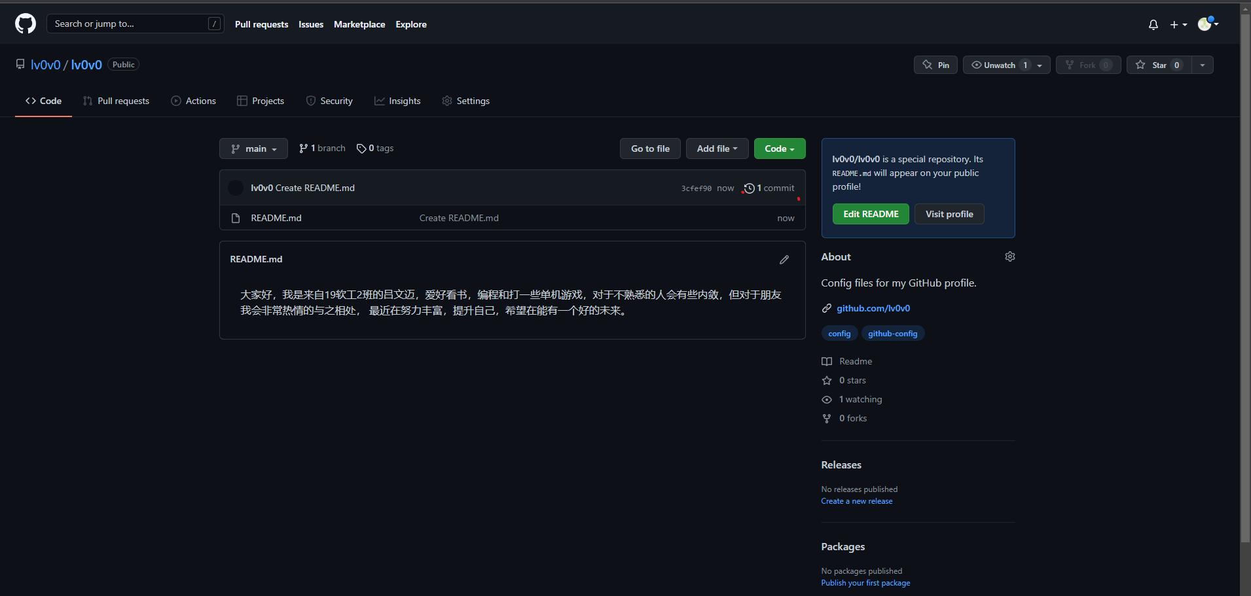Click the lv0v0 commit author avatar

(236, 188)
